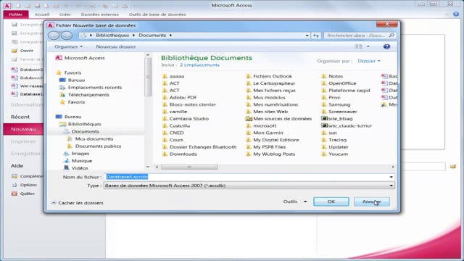Viewport: 464px width, 261px height.
Task: Click the back navigation arrow in dialog
Action: click(x=54, y=36)
